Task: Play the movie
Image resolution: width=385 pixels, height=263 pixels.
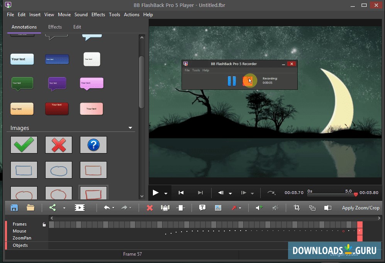Action: pos(155,193)
